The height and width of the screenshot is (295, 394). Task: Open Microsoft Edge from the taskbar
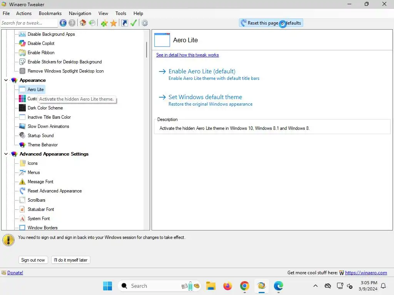[x=279, y=286]
